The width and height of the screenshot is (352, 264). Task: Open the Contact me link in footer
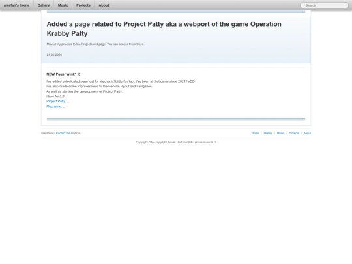63,133
